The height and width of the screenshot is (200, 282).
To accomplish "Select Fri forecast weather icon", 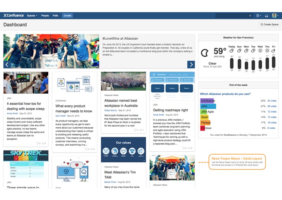I will point(273,51).
